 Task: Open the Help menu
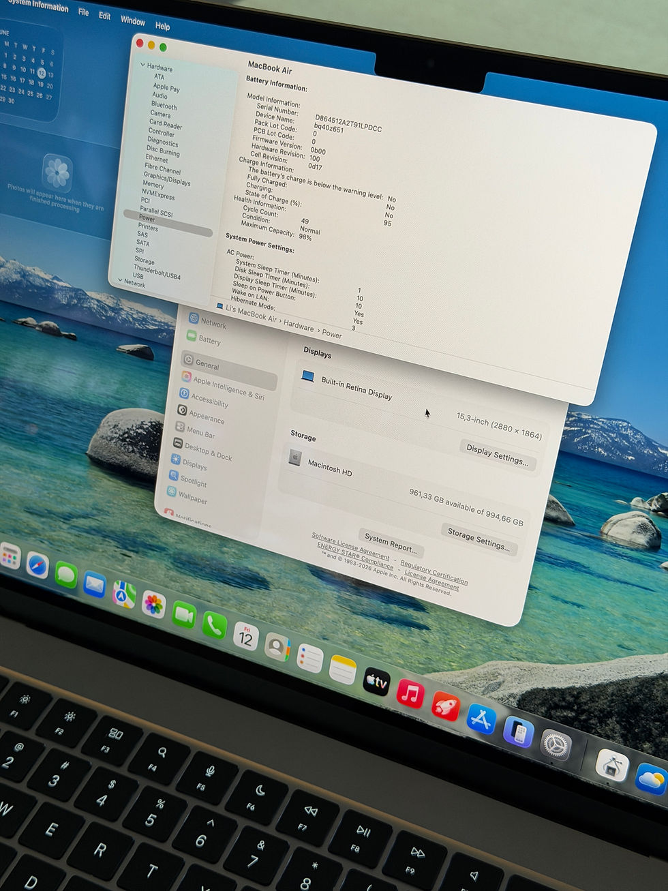tap(162, 26)
